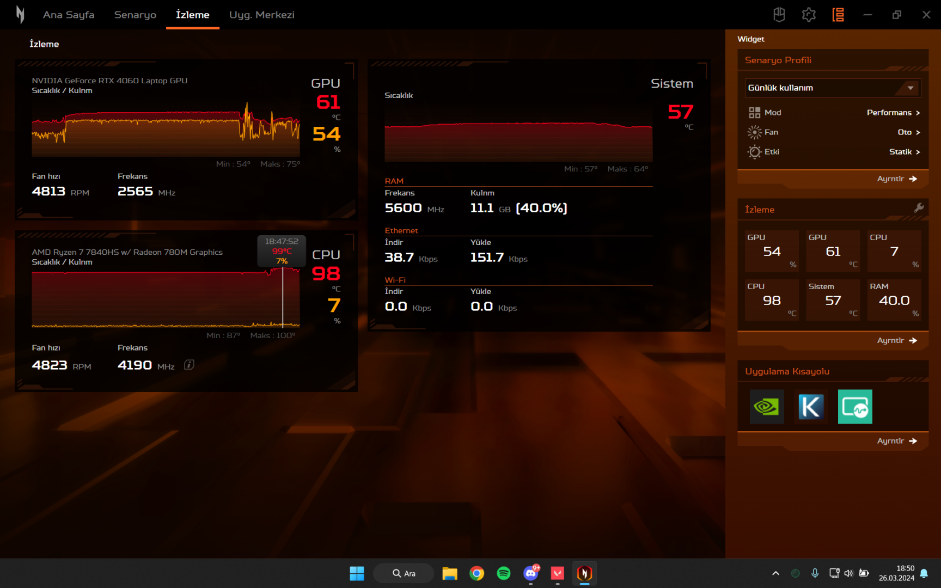Click the CPU fan speed value 4823
This screenshot has width=941, height=588.
click(x=50, y=365)
